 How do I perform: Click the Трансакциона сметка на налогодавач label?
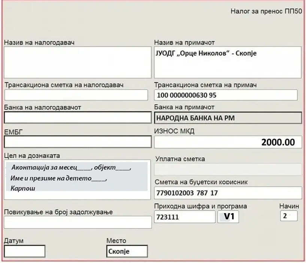[64, 85]
